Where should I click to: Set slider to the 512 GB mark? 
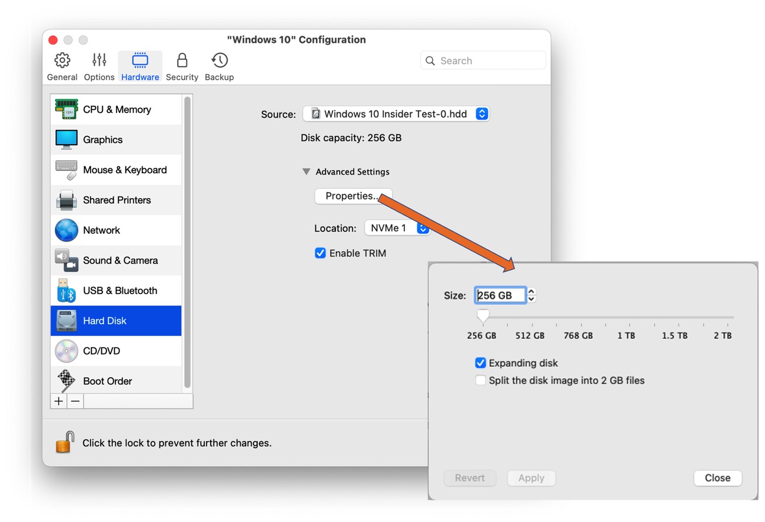click(532, 318)
